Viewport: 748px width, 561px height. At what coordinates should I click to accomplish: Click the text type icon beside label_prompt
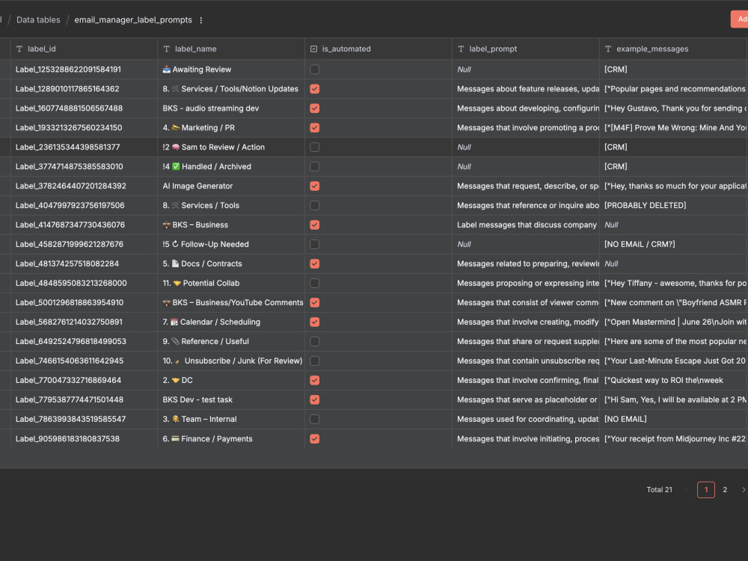pos(461,49)
